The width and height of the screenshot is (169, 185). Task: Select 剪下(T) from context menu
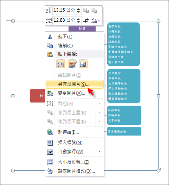click(x=74, y=37)
